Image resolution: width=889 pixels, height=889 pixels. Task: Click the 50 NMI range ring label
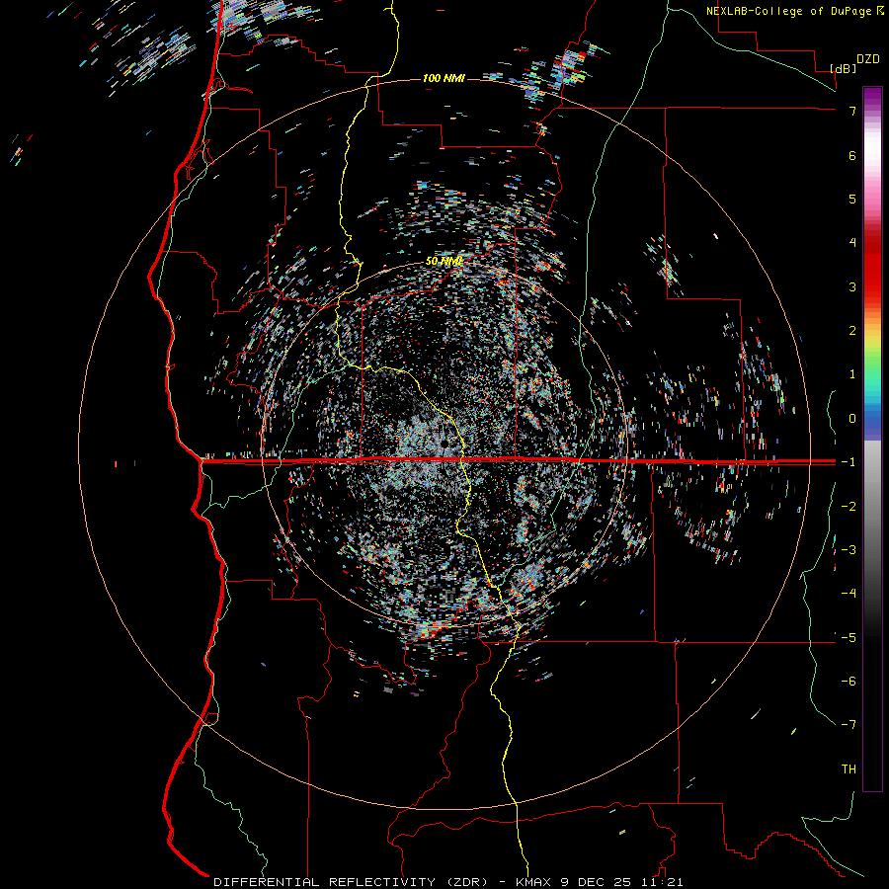coord(444,261)
